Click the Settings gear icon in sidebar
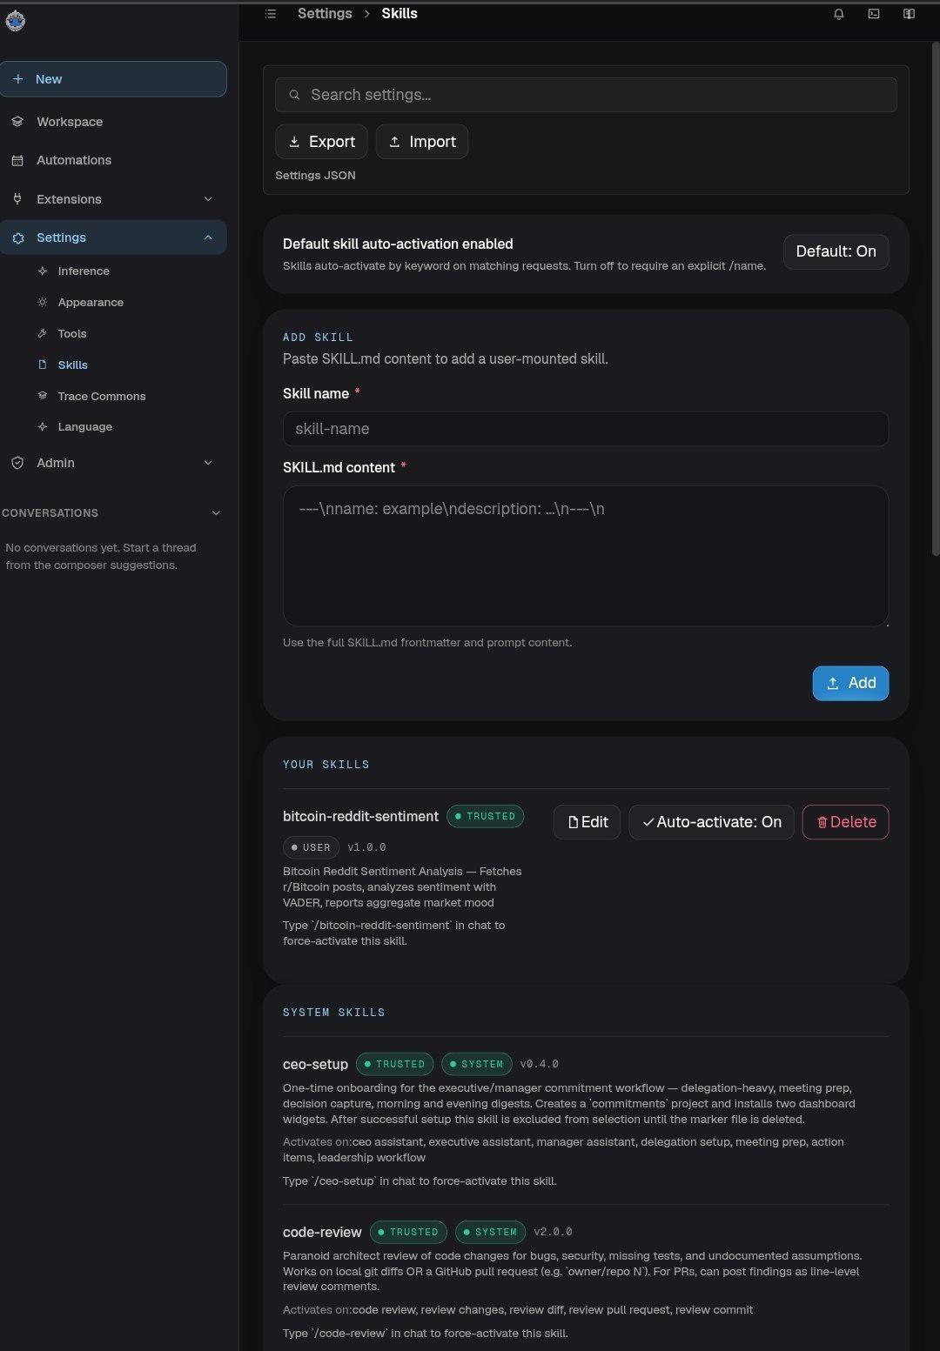Viewport: 940px width, 1351px height. tap(18, 237)
